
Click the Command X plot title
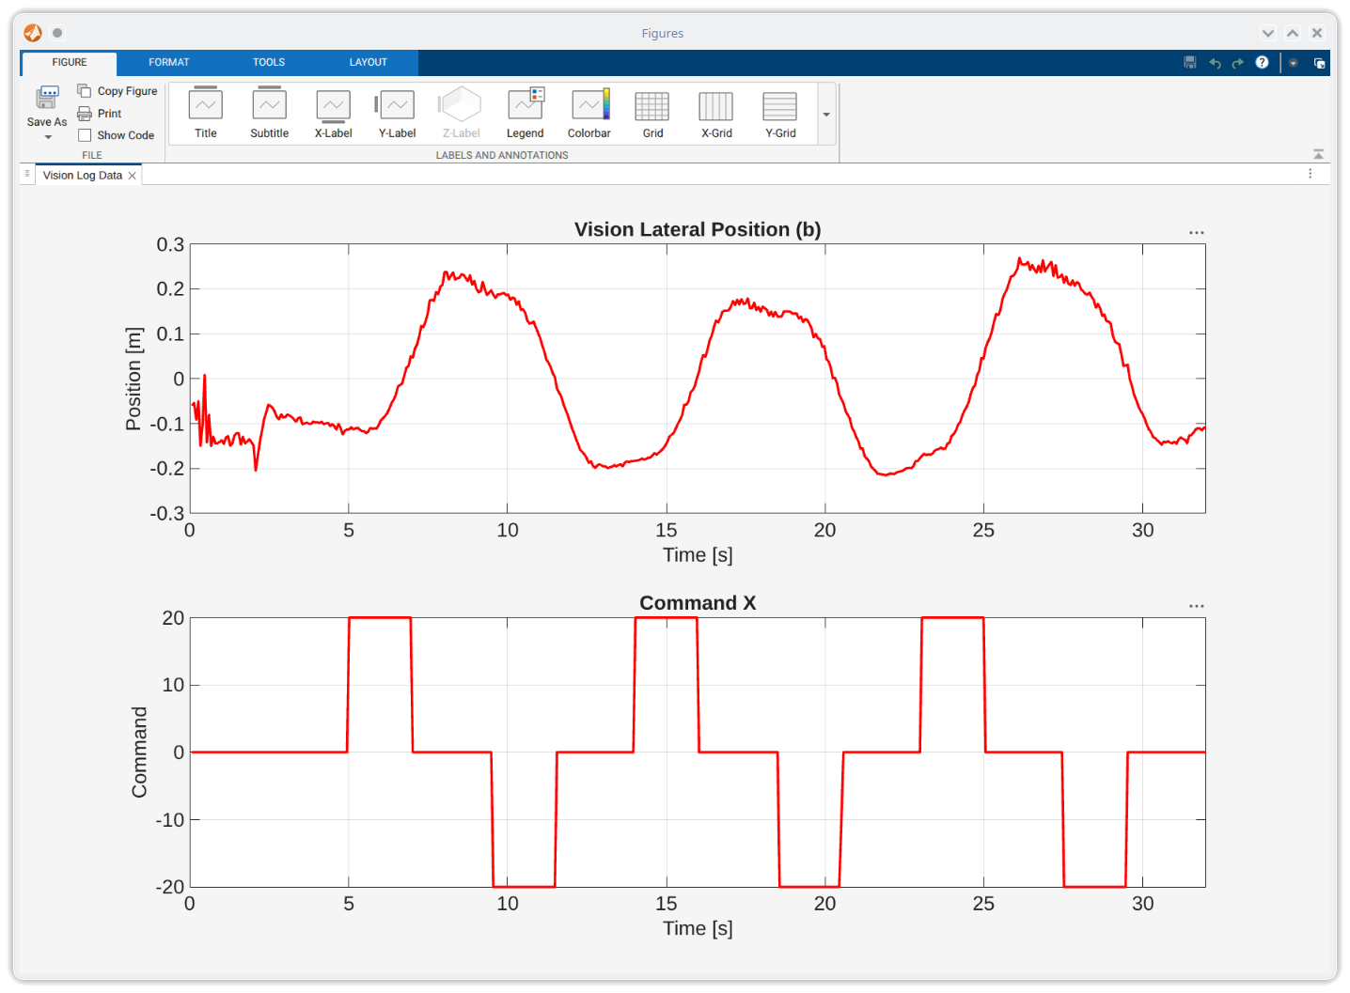coord(698,603)
